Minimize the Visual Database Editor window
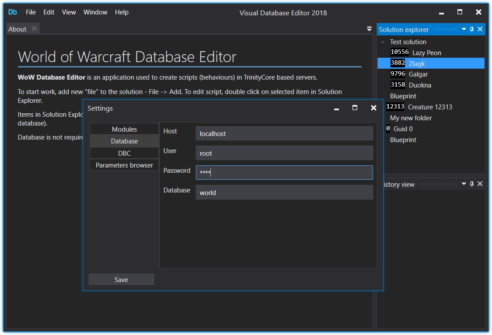Viewport: 492px width, 335px height. point(441,13)
